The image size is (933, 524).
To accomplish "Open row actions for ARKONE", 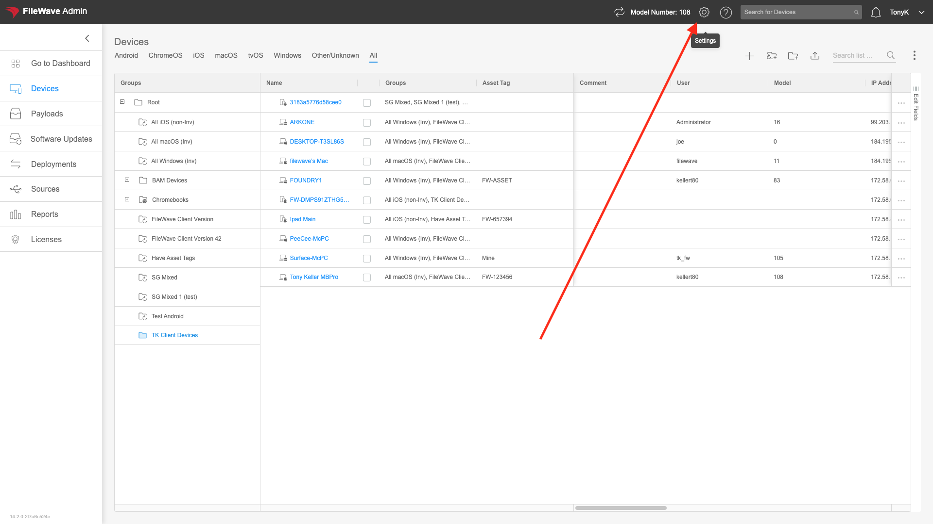I will pos(901,123).
